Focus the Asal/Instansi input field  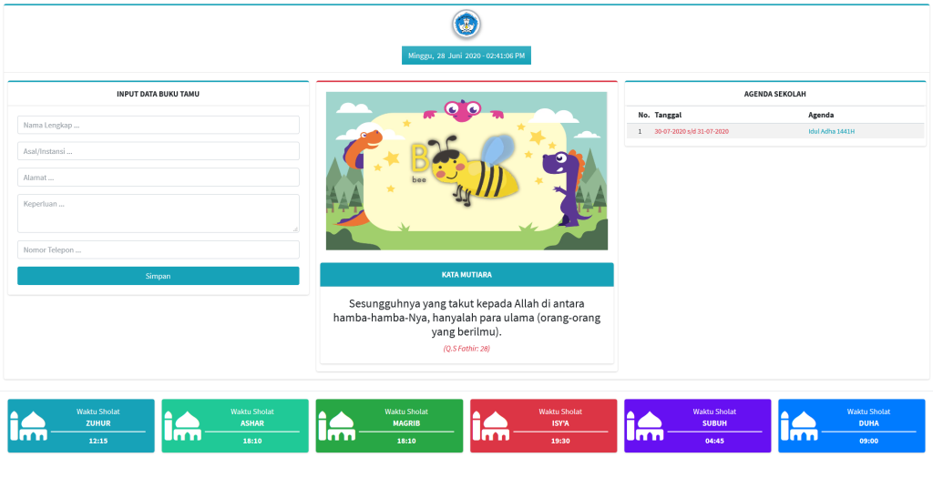pyautogui.click(x=159, y=151)
